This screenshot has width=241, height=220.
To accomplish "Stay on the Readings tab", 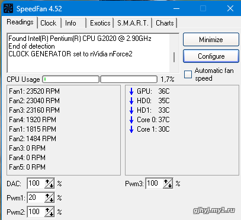I will click(20, 22).
